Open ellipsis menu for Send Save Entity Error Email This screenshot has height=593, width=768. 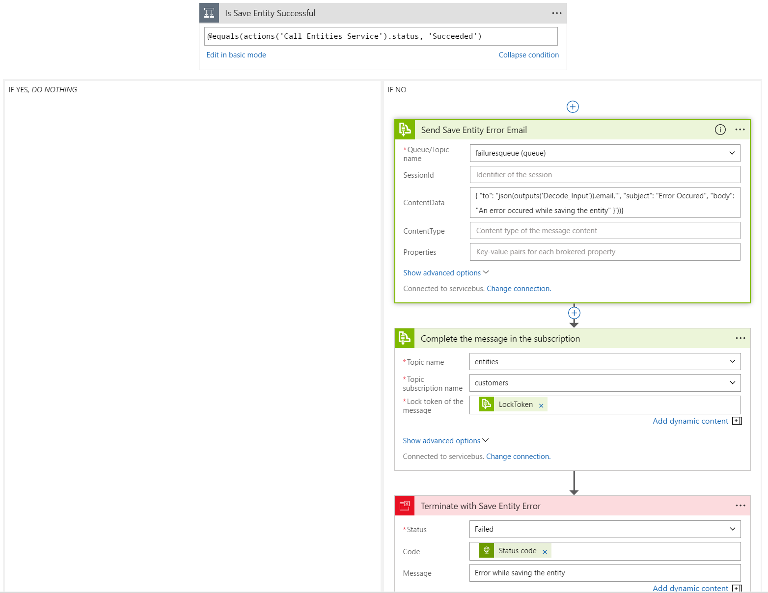point(740,130)
